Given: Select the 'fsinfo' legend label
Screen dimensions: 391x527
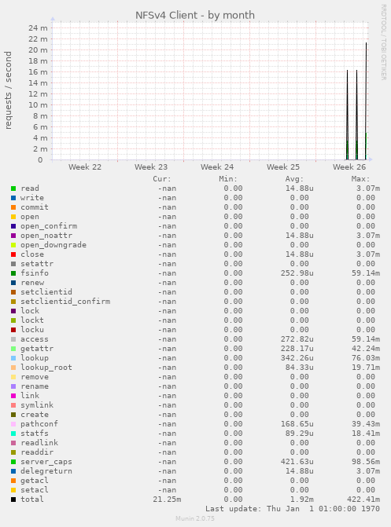Looking at the screenshot, I should click(x=35, y=273).
